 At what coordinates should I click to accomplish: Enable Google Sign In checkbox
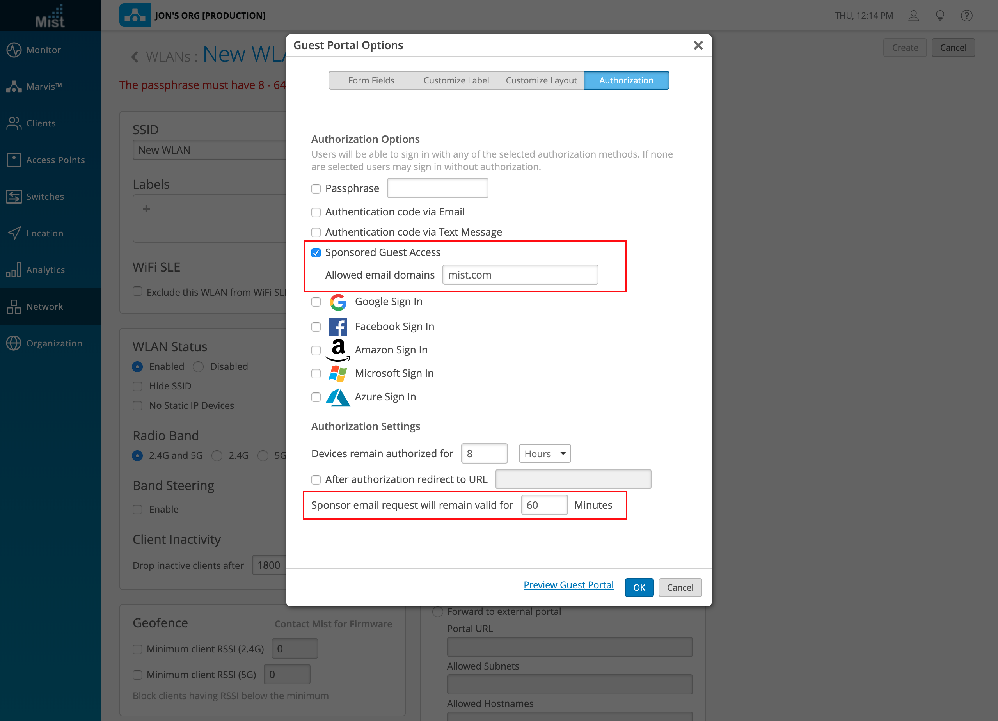(316, 302)
